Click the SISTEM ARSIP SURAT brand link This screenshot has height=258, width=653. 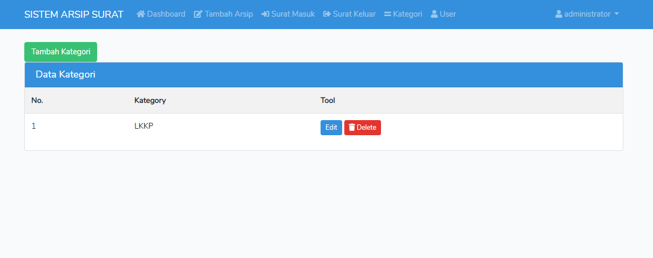coord(74,14)
